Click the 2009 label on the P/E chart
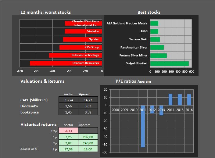 [x=124, y=110]
